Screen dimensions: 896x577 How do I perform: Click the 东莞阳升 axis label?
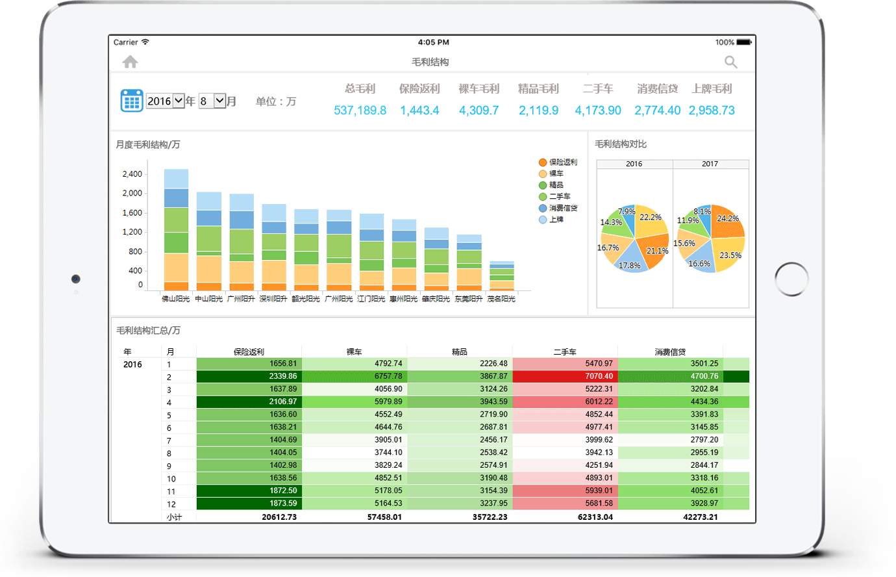(x=469, y=299)
